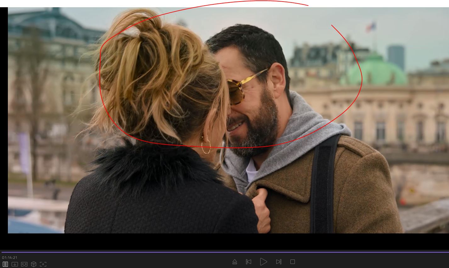Start playback with the Play button
The height and width of the screenshot is (268, 449).
pos(263,262)
